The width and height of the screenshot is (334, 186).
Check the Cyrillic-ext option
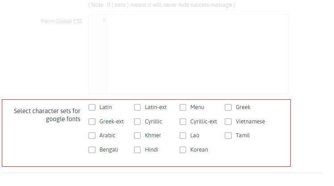pos(183,122)
